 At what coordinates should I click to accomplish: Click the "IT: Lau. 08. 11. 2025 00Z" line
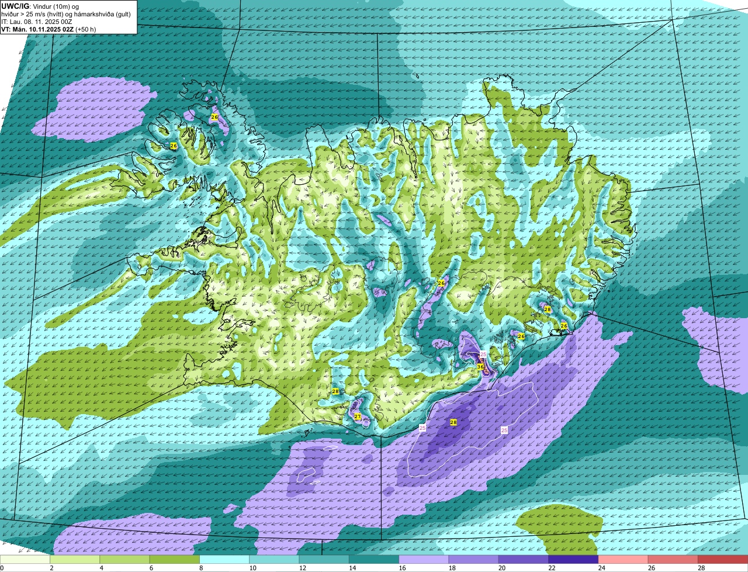[x=37, y=22]
